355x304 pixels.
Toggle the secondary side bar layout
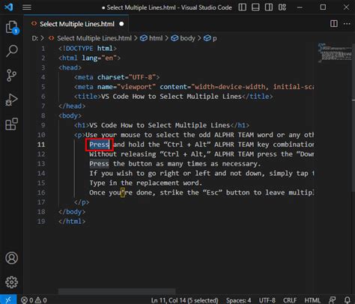269,7
